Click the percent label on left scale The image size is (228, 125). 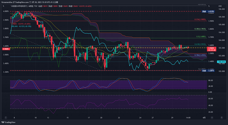pos(3,6)
